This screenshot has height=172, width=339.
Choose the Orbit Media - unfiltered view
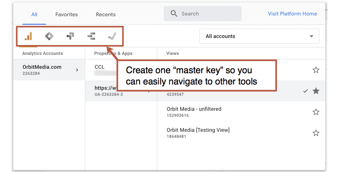[241, 112]
